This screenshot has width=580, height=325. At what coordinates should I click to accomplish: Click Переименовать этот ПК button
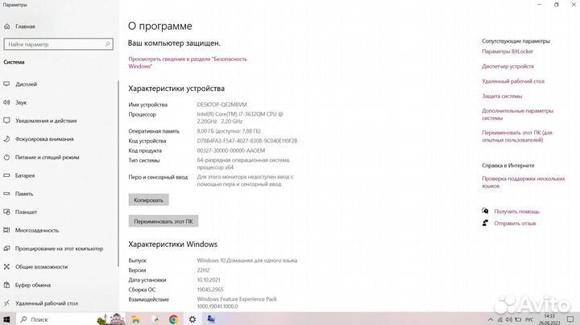coord(163,221)
